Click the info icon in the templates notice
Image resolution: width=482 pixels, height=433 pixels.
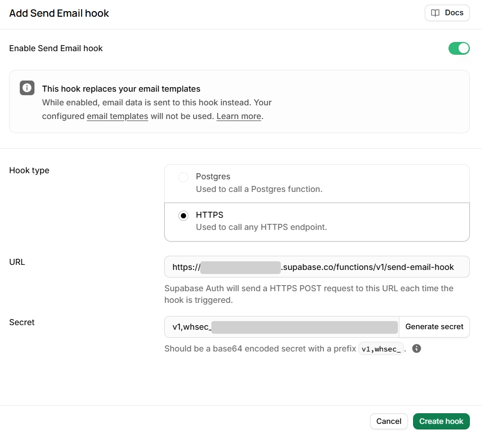(27, 88)
